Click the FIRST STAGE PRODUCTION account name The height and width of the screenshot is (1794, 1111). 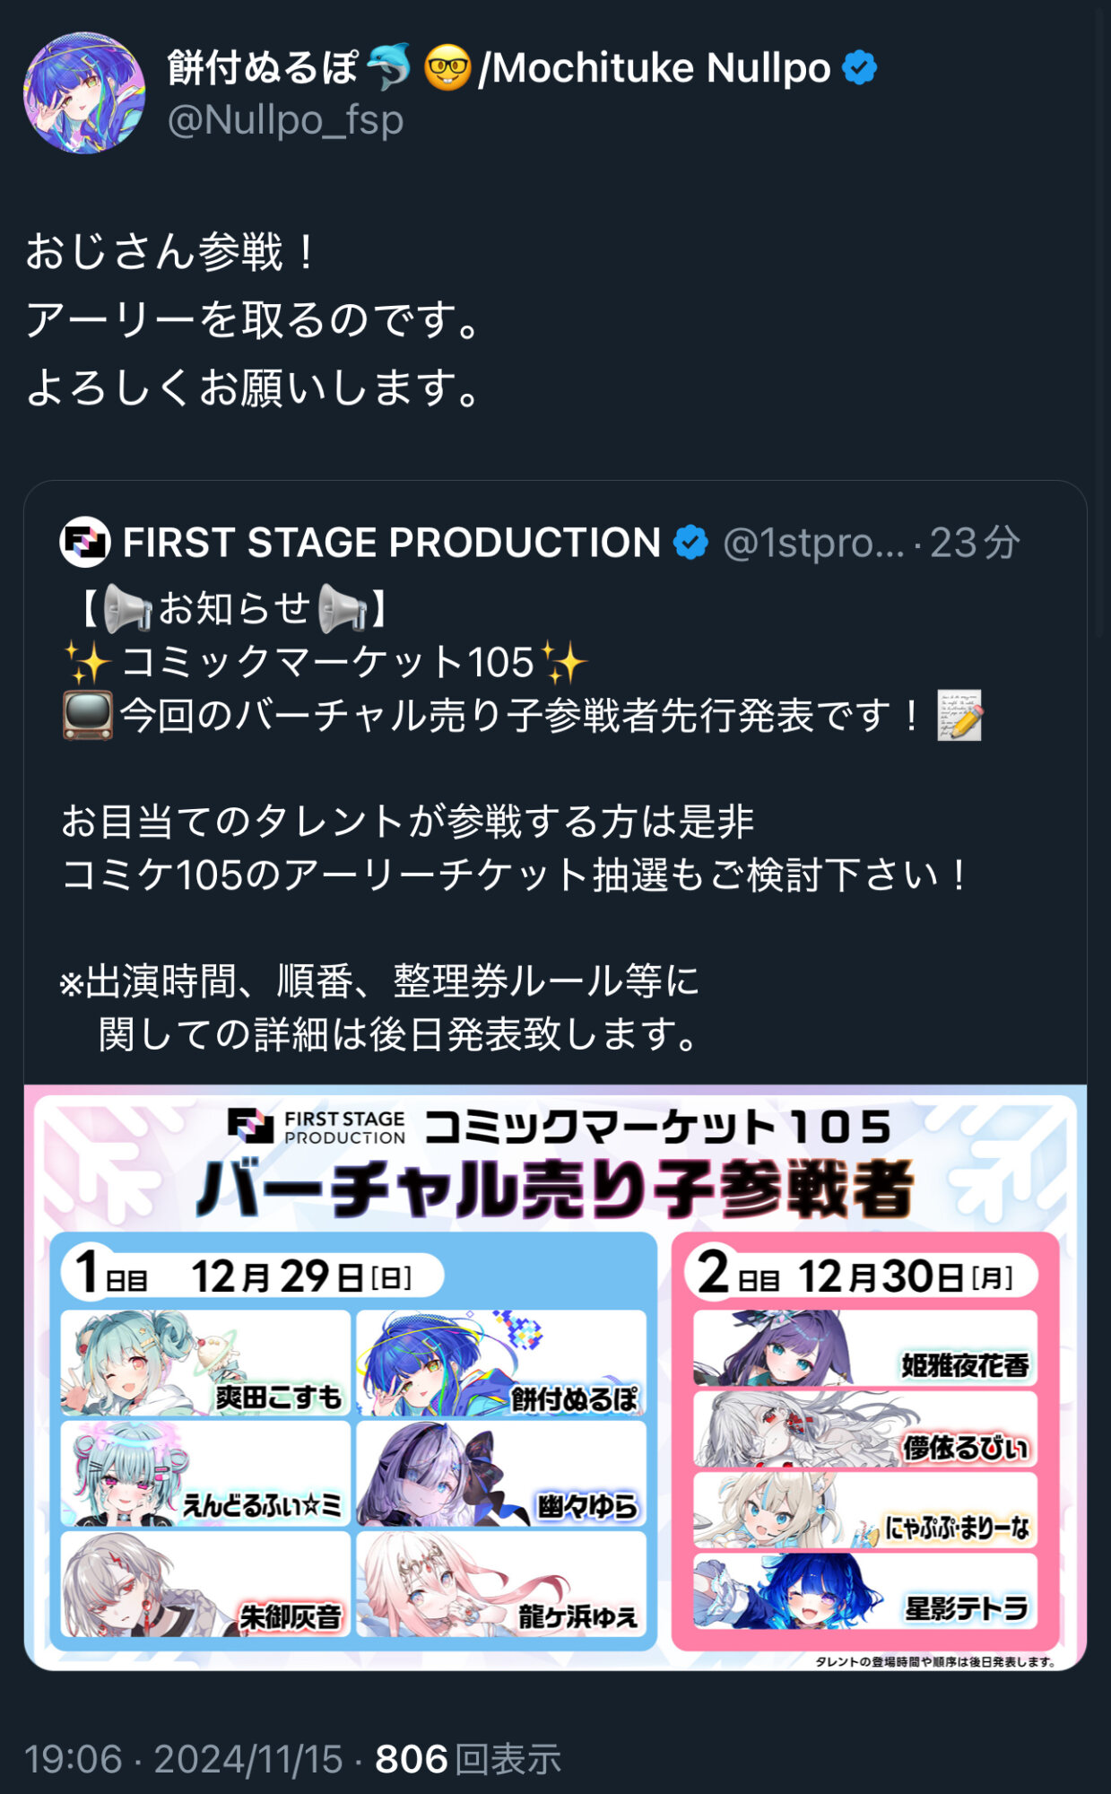[x=392, y=543]
